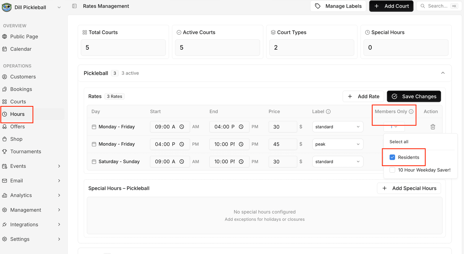Viewport: 464px width, 254px height.
Task: Delete the first Monday - Friday rate
Action: click(433, 127)
